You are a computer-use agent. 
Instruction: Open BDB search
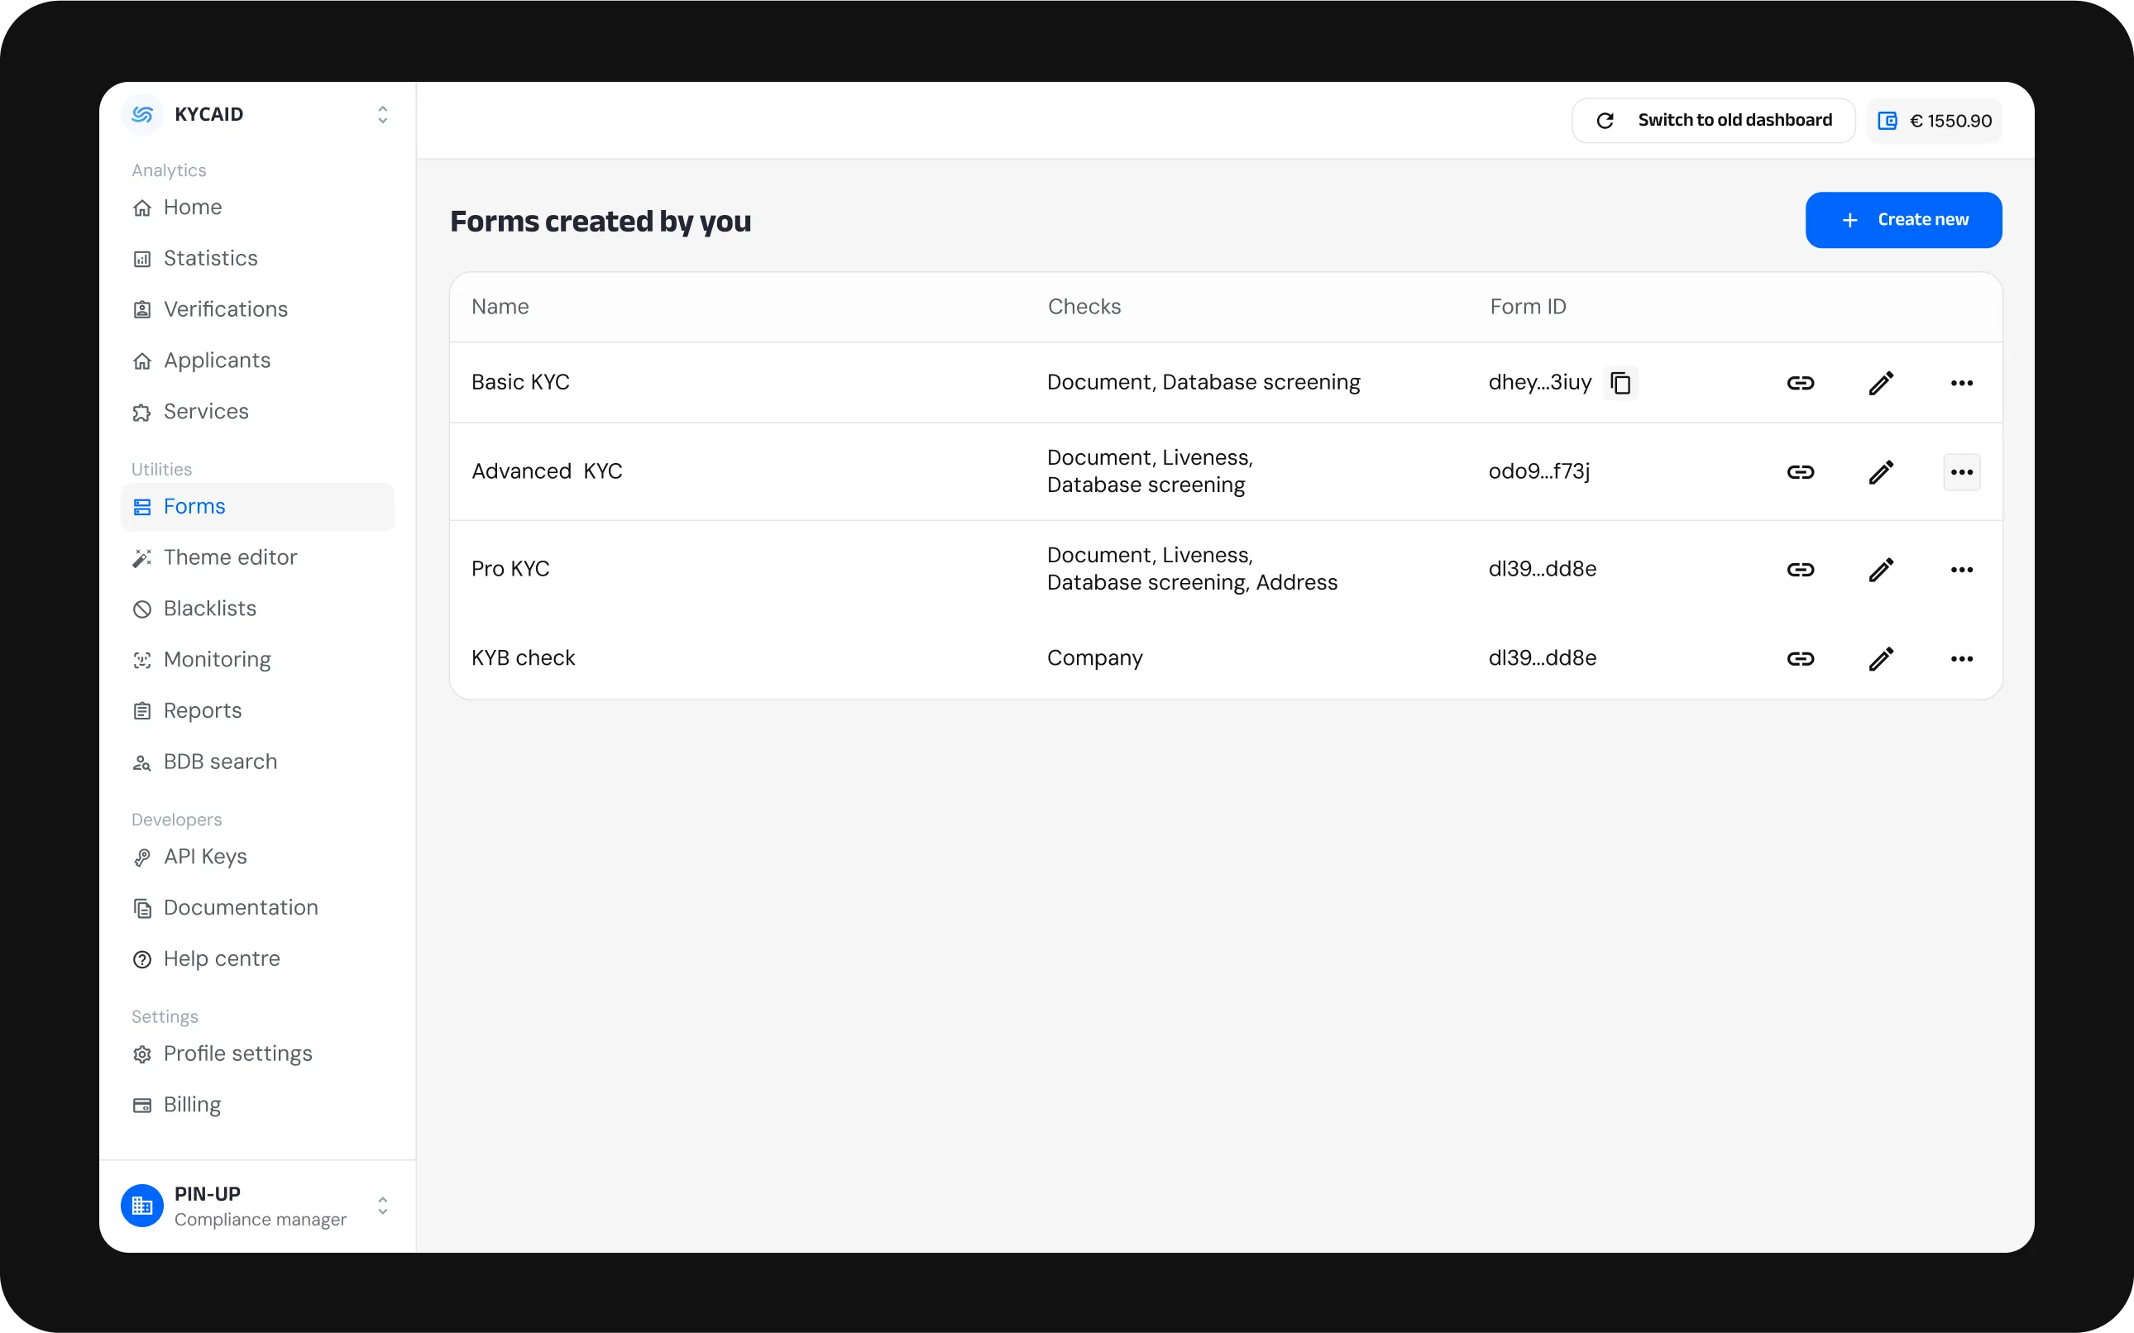click(x=219, y=762)
